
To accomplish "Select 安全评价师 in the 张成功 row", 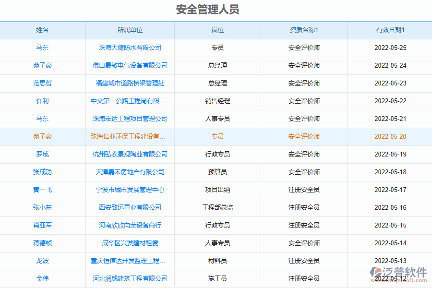I will 304,172.
